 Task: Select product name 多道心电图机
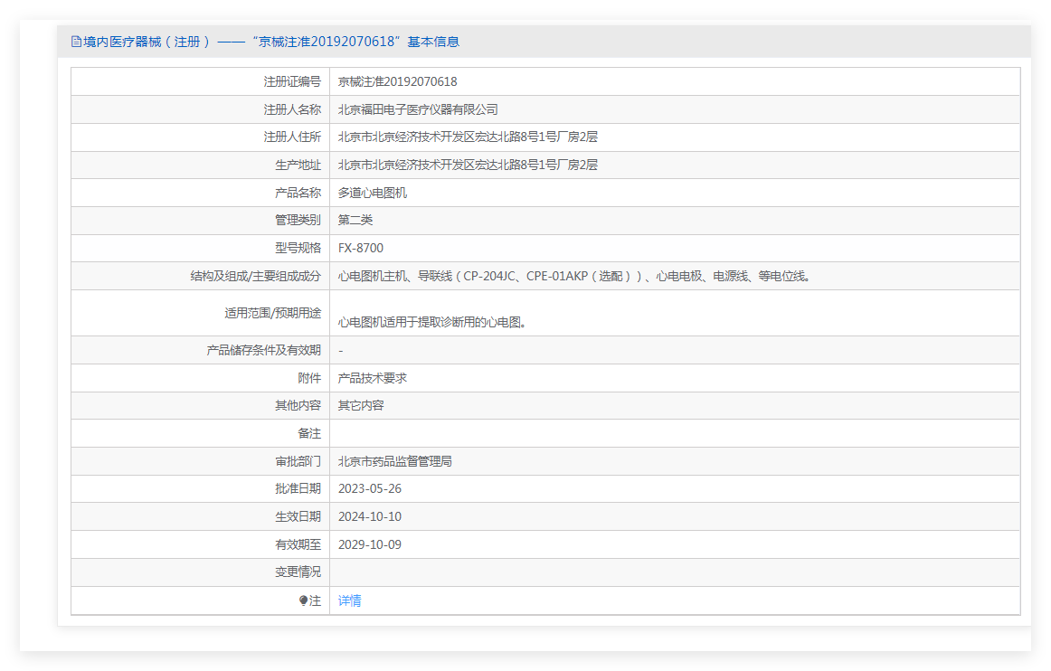372,193
